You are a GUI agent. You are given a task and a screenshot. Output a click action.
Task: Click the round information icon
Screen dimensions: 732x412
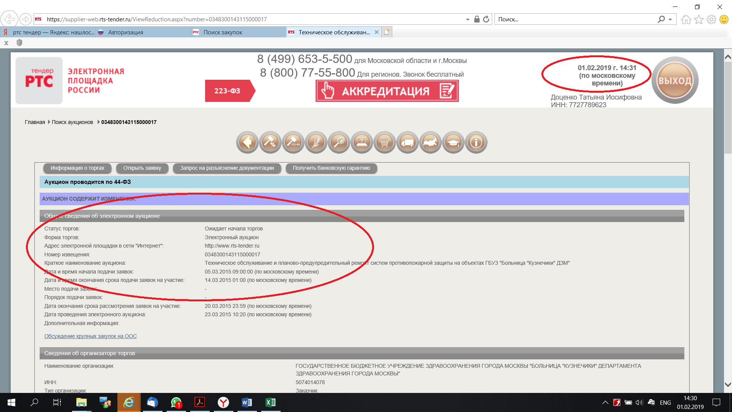point(476,143)
